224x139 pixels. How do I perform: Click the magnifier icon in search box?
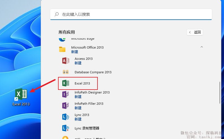pos(57,14)
